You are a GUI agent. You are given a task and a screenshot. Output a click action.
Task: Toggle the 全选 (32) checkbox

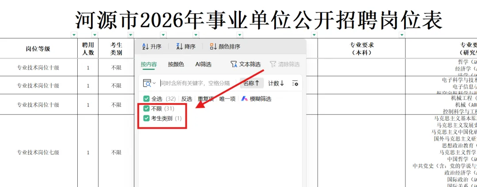147,99
